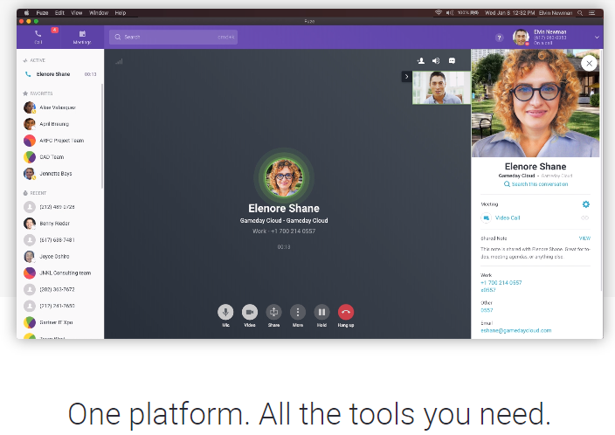The height and width of the screenshot is (435, 615).
Task: Open recent number (617) 638-7481
Action: pos(60,239)
